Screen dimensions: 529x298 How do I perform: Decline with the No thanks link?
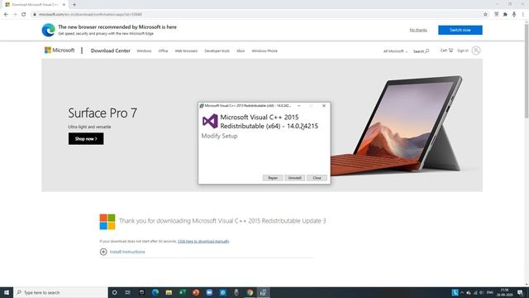pyautogui.click(x=418, y=30)
